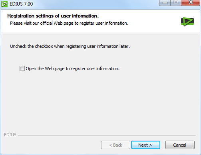Click the 'Open the Web page to register' label

pyautogui.click(x=72, y=69)
